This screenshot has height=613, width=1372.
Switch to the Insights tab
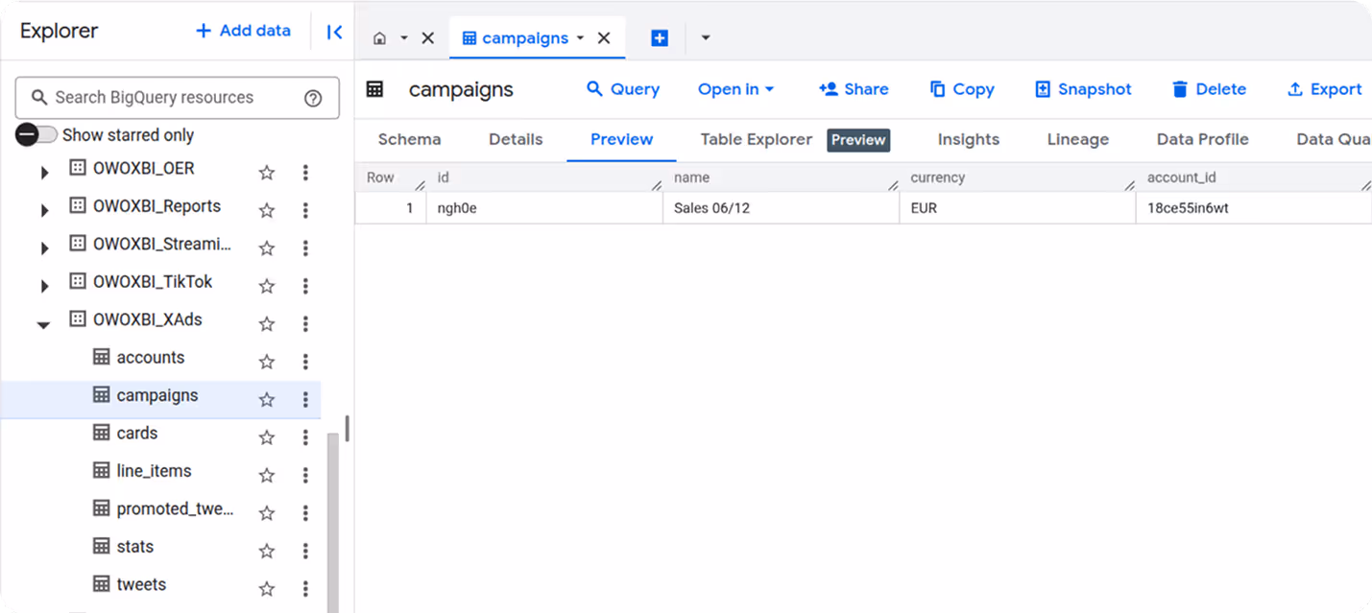[968, 139]
